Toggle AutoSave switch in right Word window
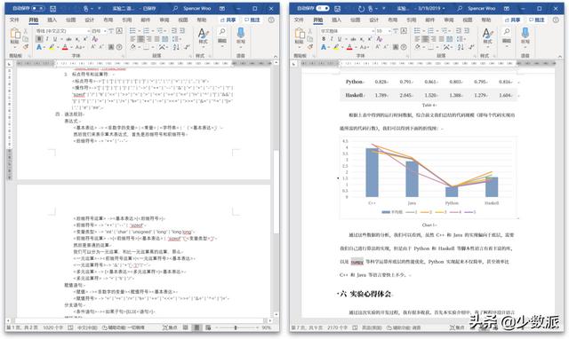 [x=322, y=8]
